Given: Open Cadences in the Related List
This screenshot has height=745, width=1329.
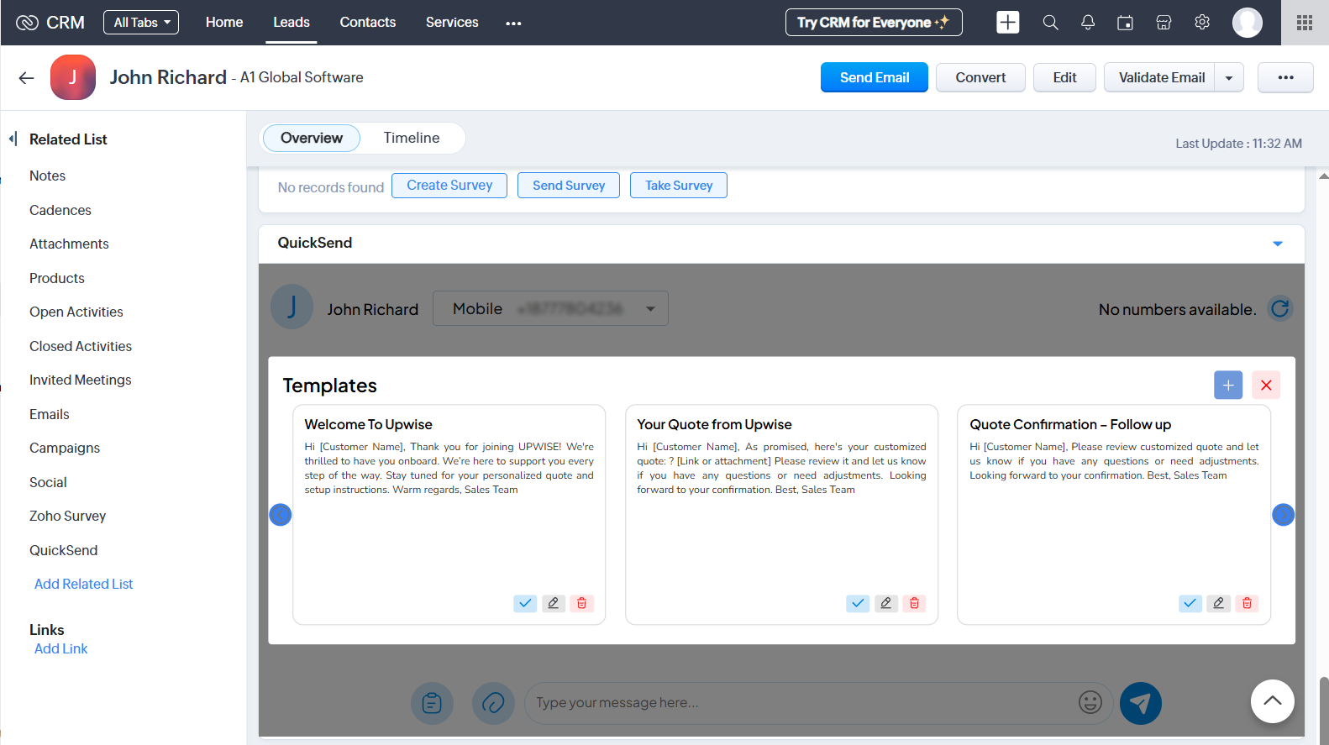Looking at the screenshot, I should pos(60,210).
